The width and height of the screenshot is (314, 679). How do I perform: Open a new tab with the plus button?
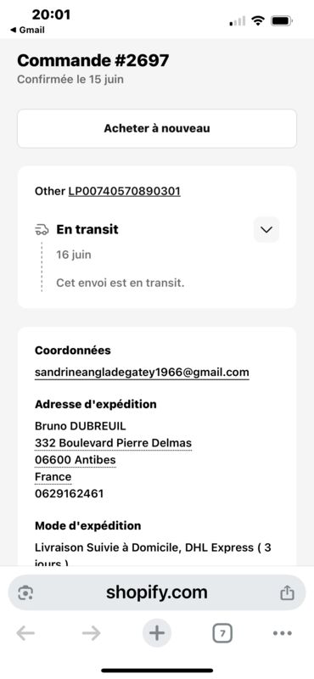coord(157,633)
